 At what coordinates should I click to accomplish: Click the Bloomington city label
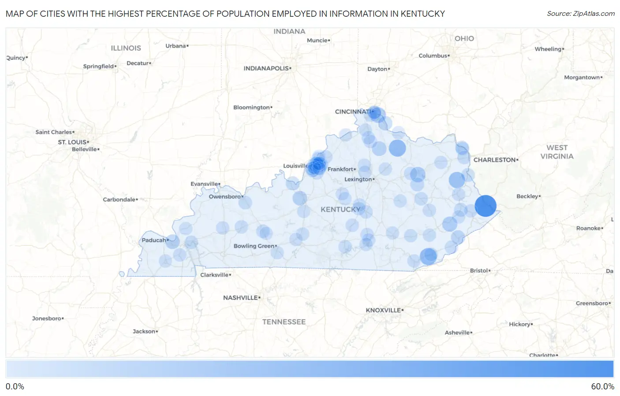(252, 107)
